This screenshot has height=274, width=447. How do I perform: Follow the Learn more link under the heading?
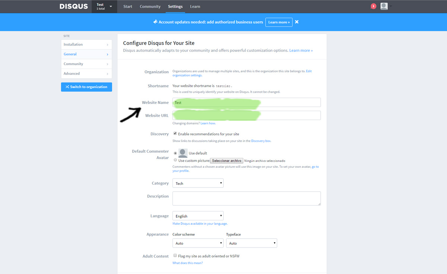pos(301,50)
